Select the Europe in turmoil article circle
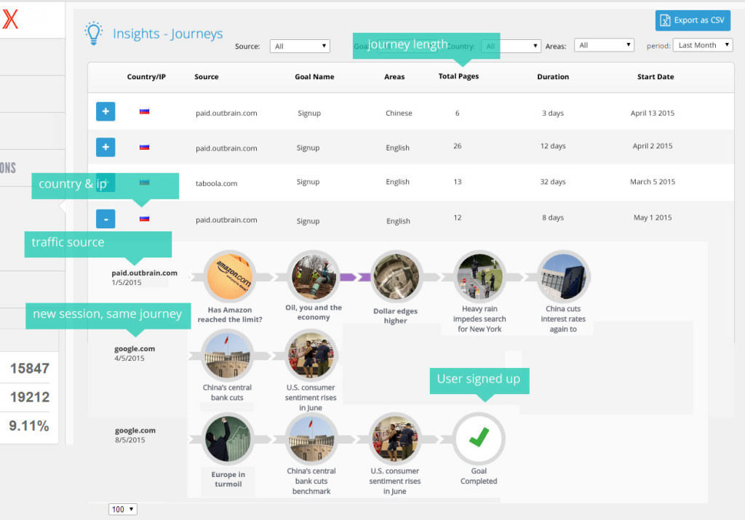Viewport: 745px width, 520px height. point(227,439)
